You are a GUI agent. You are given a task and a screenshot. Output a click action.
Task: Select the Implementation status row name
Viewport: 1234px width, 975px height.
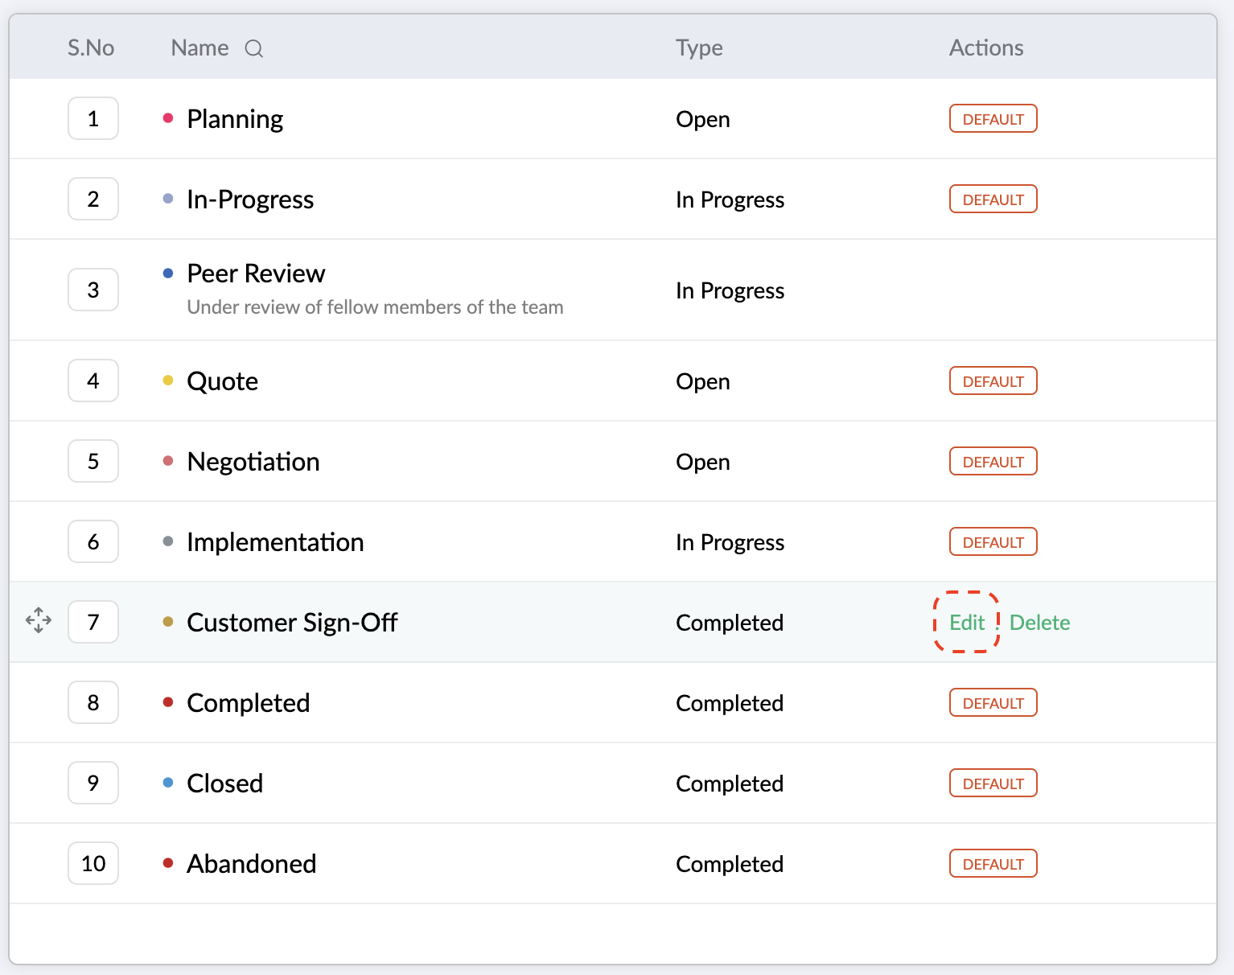[x=275, y=542]
